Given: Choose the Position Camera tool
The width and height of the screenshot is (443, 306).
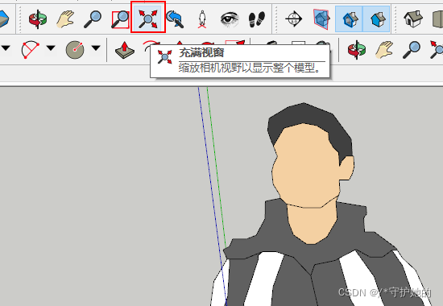Looking at the screenshot, I should (x=201, y=19).
